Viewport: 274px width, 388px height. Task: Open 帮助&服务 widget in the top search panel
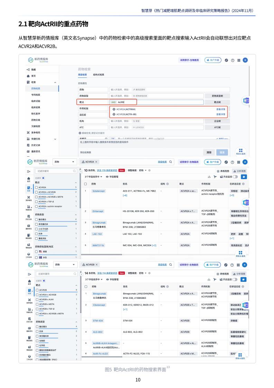pyautogui.click(x=240, y=151)
